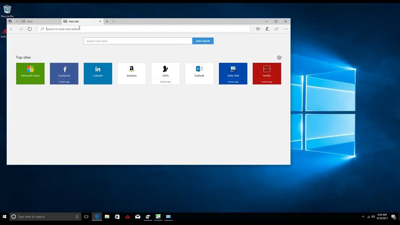This screenshot has width=400, height=225.
Task: Open Amazon from Top sites
Action: pos(132,73)
